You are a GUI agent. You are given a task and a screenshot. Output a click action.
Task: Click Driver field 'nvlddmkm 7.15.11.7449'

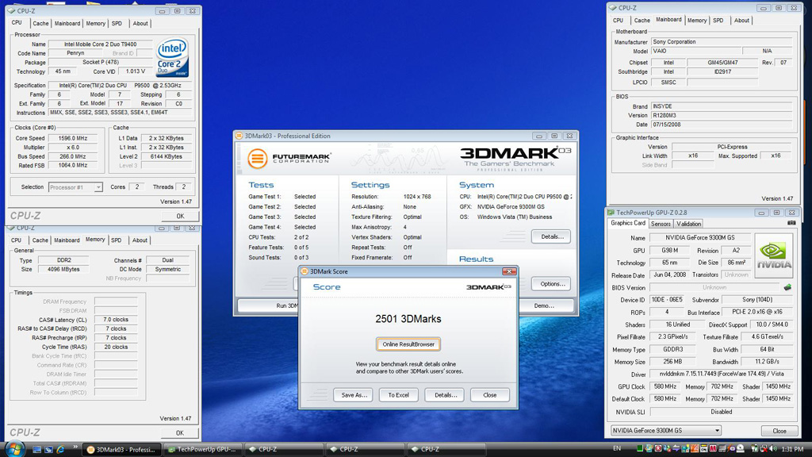tap(722, 374)
